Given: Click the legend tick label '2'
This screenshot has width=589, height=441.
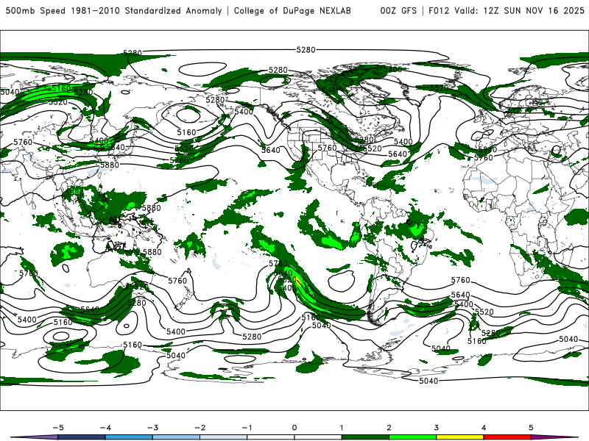Looking at the screenshot, I should (389, 428).
